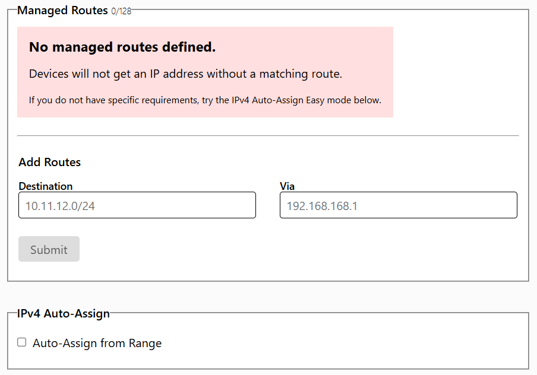The width and height of the screenshot is (537, 375).
Task: Click the horizontal divider above Add Routes
Action: click(268, 136)
